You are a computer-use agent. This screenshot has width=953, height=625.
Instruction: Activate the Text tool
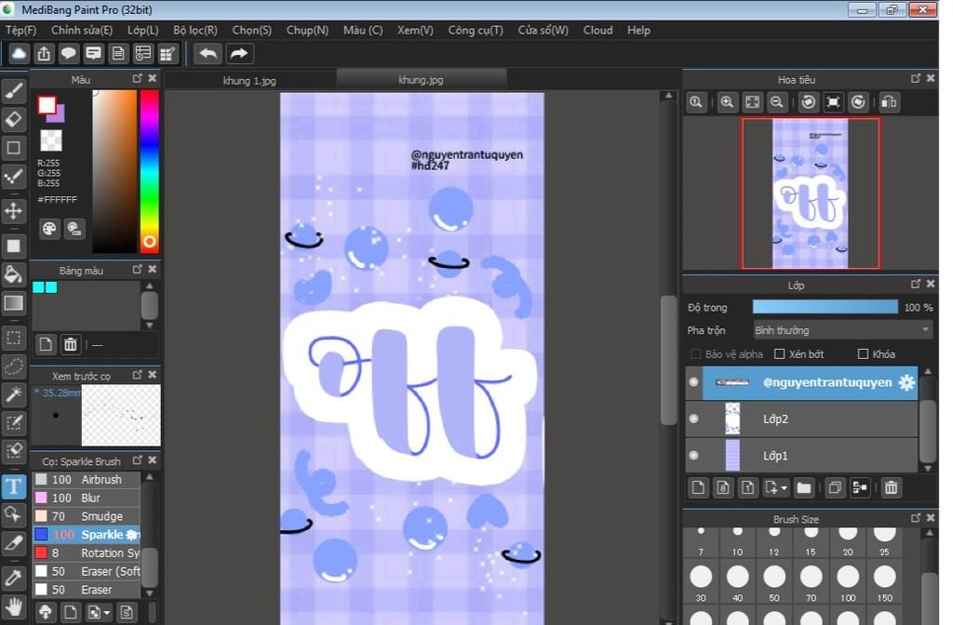13,485
